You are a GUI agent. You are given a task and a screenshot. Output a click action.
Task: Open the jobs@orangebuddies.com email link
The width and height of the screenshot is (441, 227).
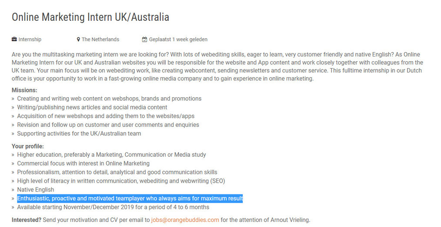[185, 220]
